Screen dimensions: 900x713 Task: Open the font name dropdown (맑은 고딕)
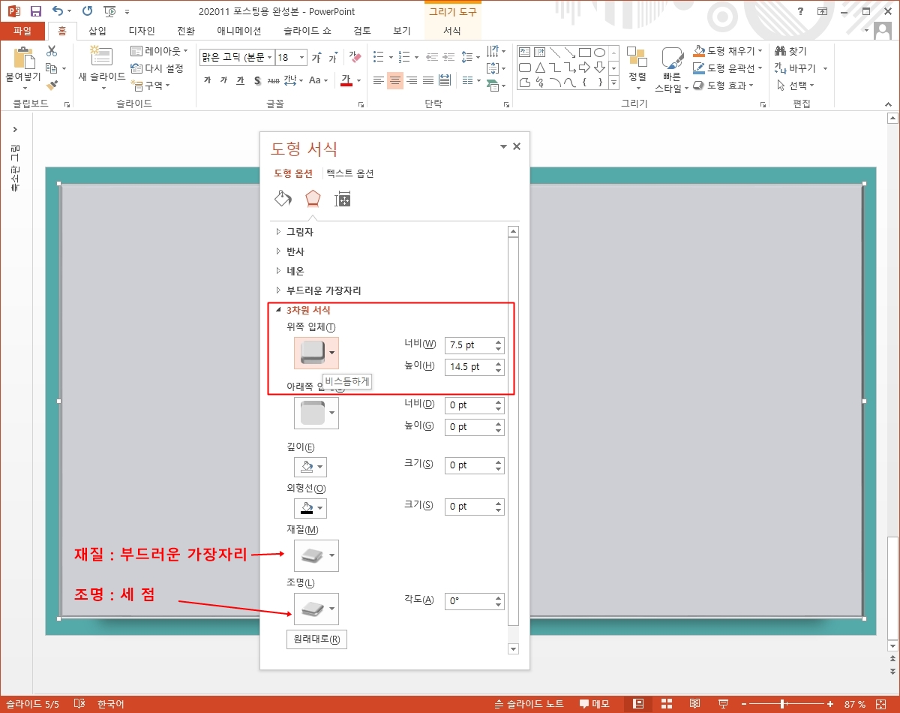(x=269, y=58)
